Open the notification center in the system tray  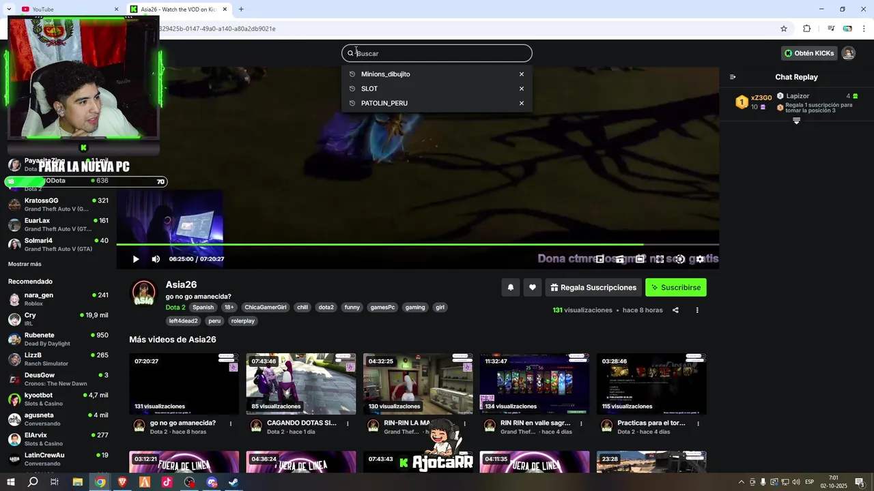(860, 482)
